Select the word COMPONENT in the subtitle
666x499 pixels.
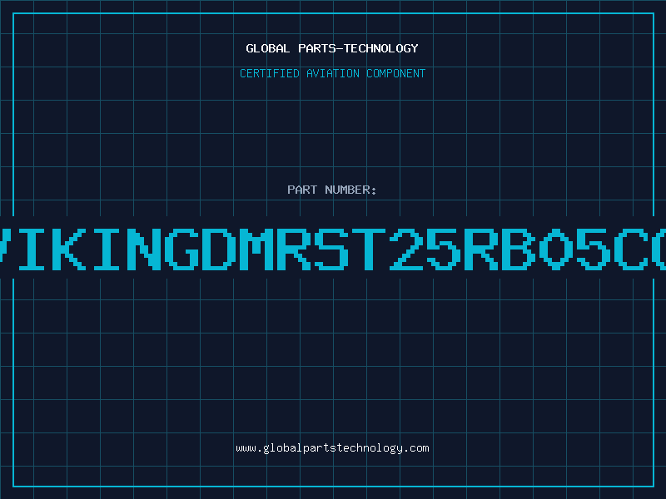point(396,73)
